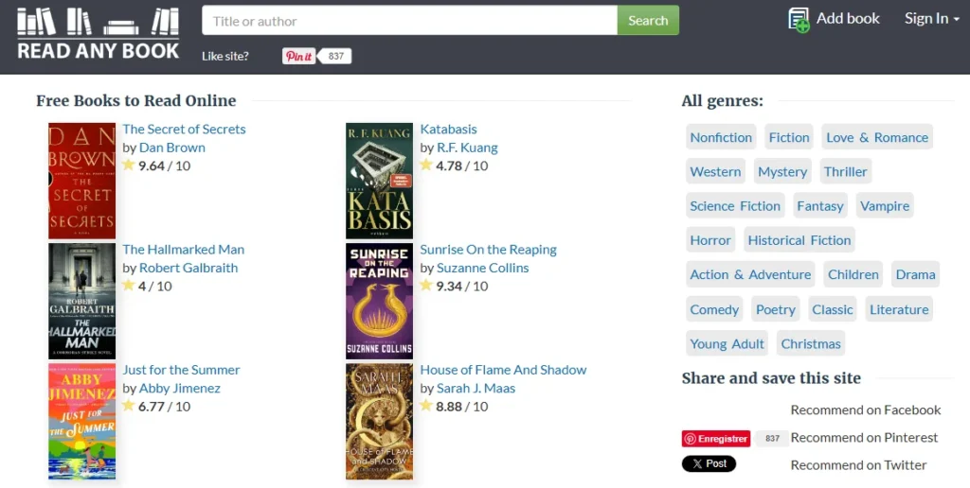
Task: Open The Hallmarked Man cover thumbnail
Action: [82, 301]
